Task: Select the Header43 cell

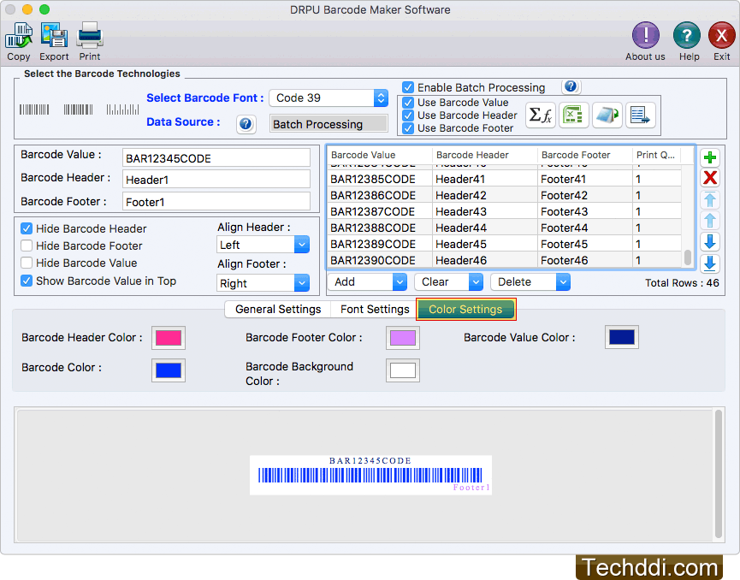Action: tap(485, 212)
